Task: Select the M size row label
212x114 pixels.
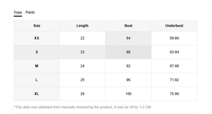Action: 37,66
